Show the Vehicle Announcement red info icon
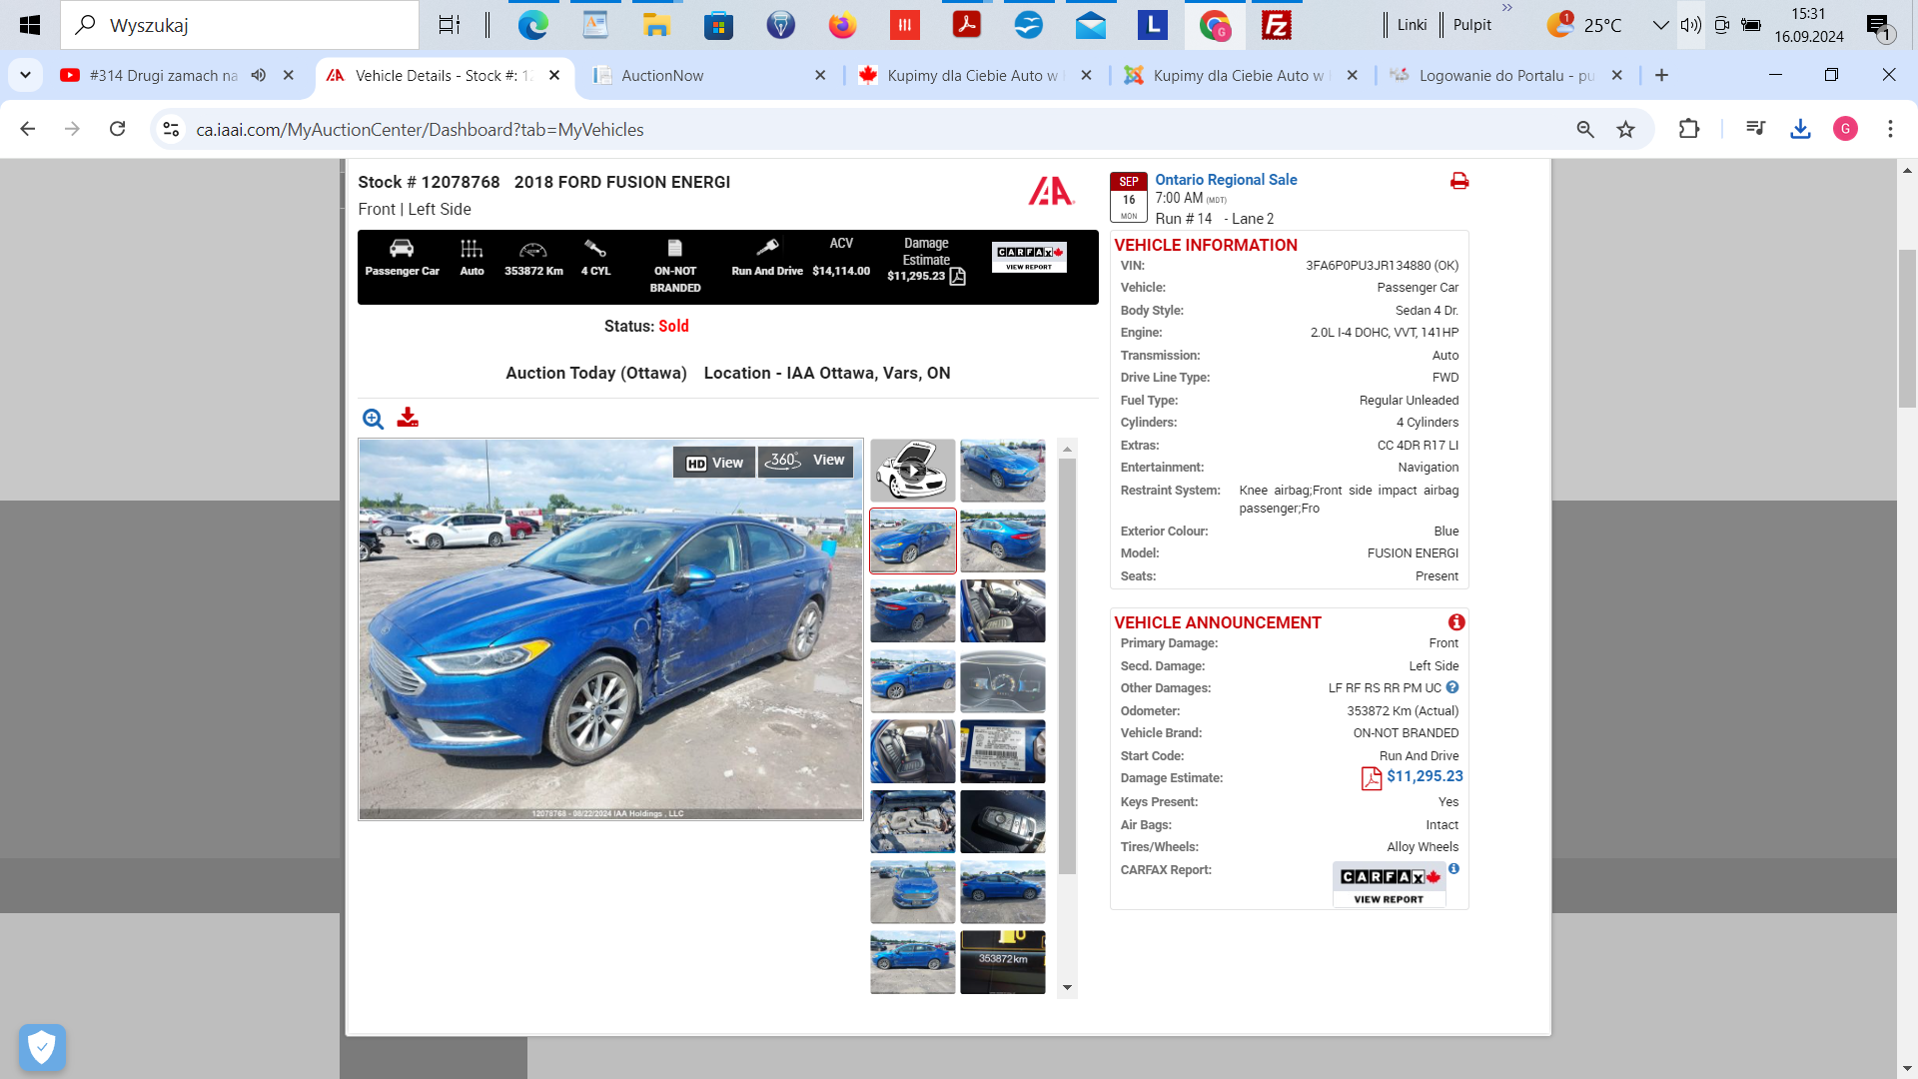 pyautogui.click(x=1456, y=622)
